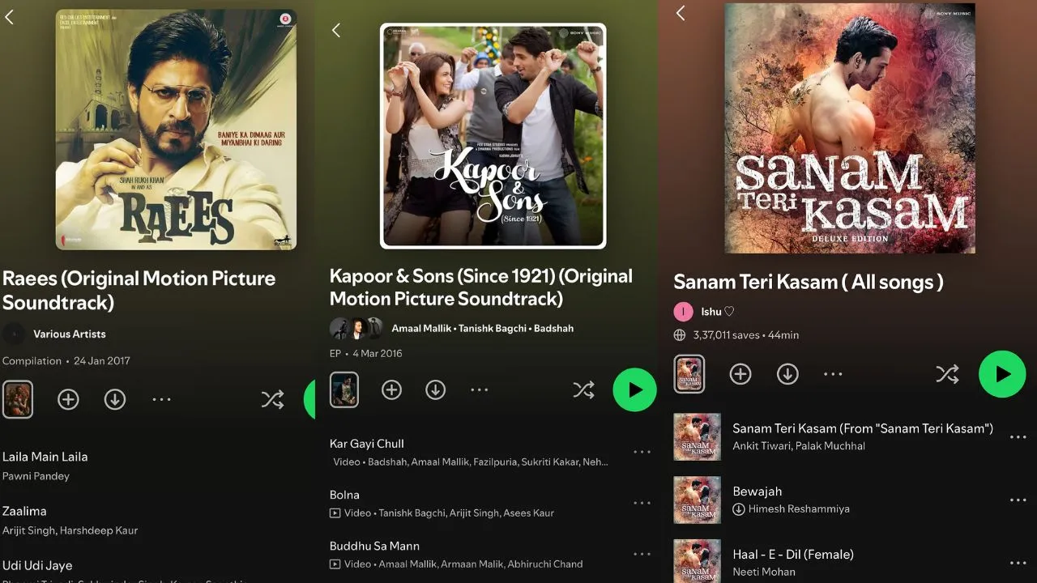Open options for Haal - E - Dil (Female)
The image size is (1037, 583).
(x=1018, y=563)
